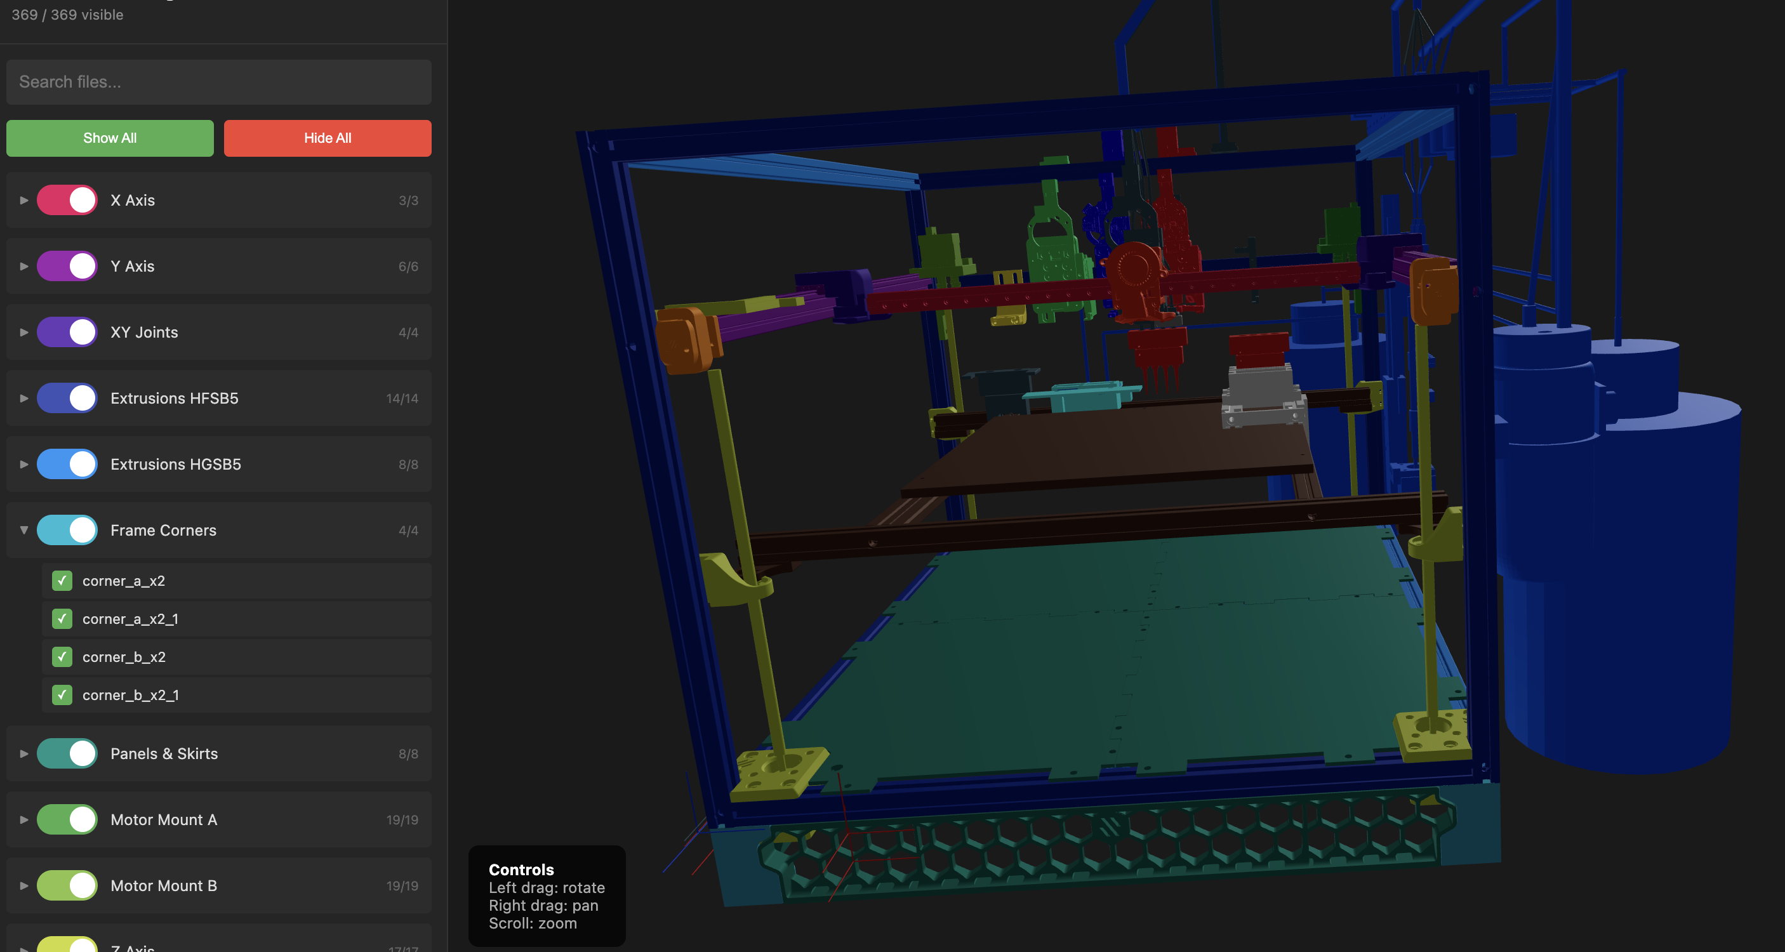Hide the Panels & Skirts group
Screen dimensions: 1785x952
(x=67, y=754)
